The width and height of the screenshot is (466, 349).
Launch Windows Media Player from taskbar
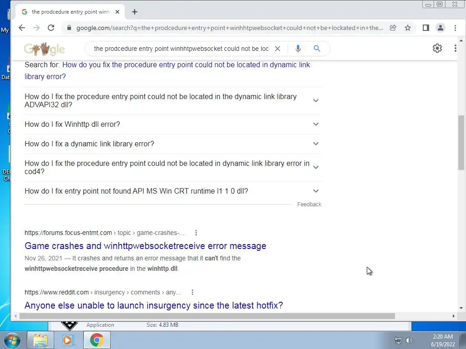(67, 340)
